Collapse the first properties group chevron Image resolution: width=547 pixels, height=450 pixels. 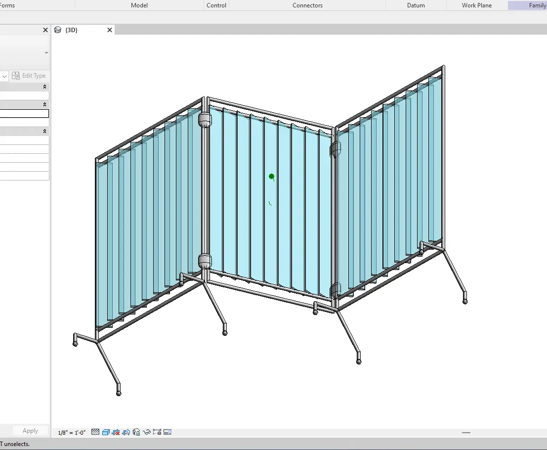[x=45, y=87]
